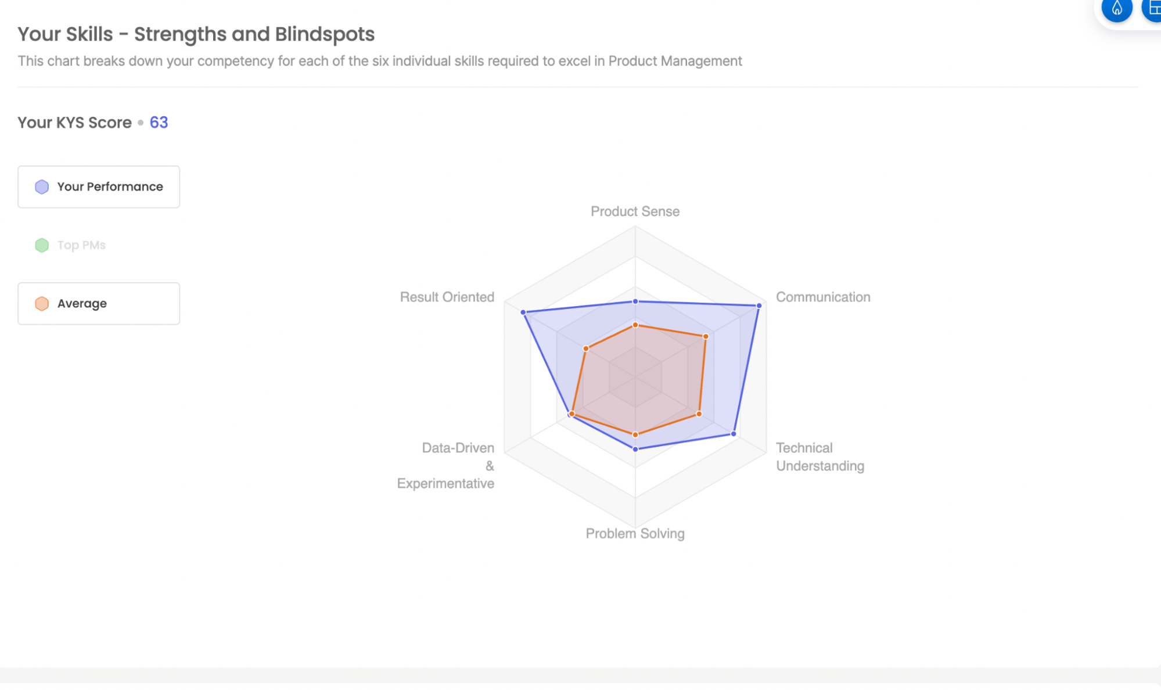
Task: Select the orange Product Sense data point
Action: click(635, 325)
